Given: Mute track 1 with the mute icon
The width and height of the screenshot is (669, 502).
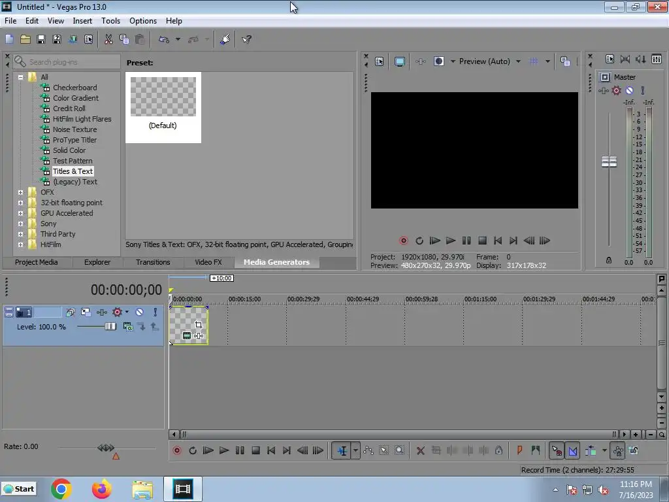Looking at the screenshot, I should coord(140,312).
